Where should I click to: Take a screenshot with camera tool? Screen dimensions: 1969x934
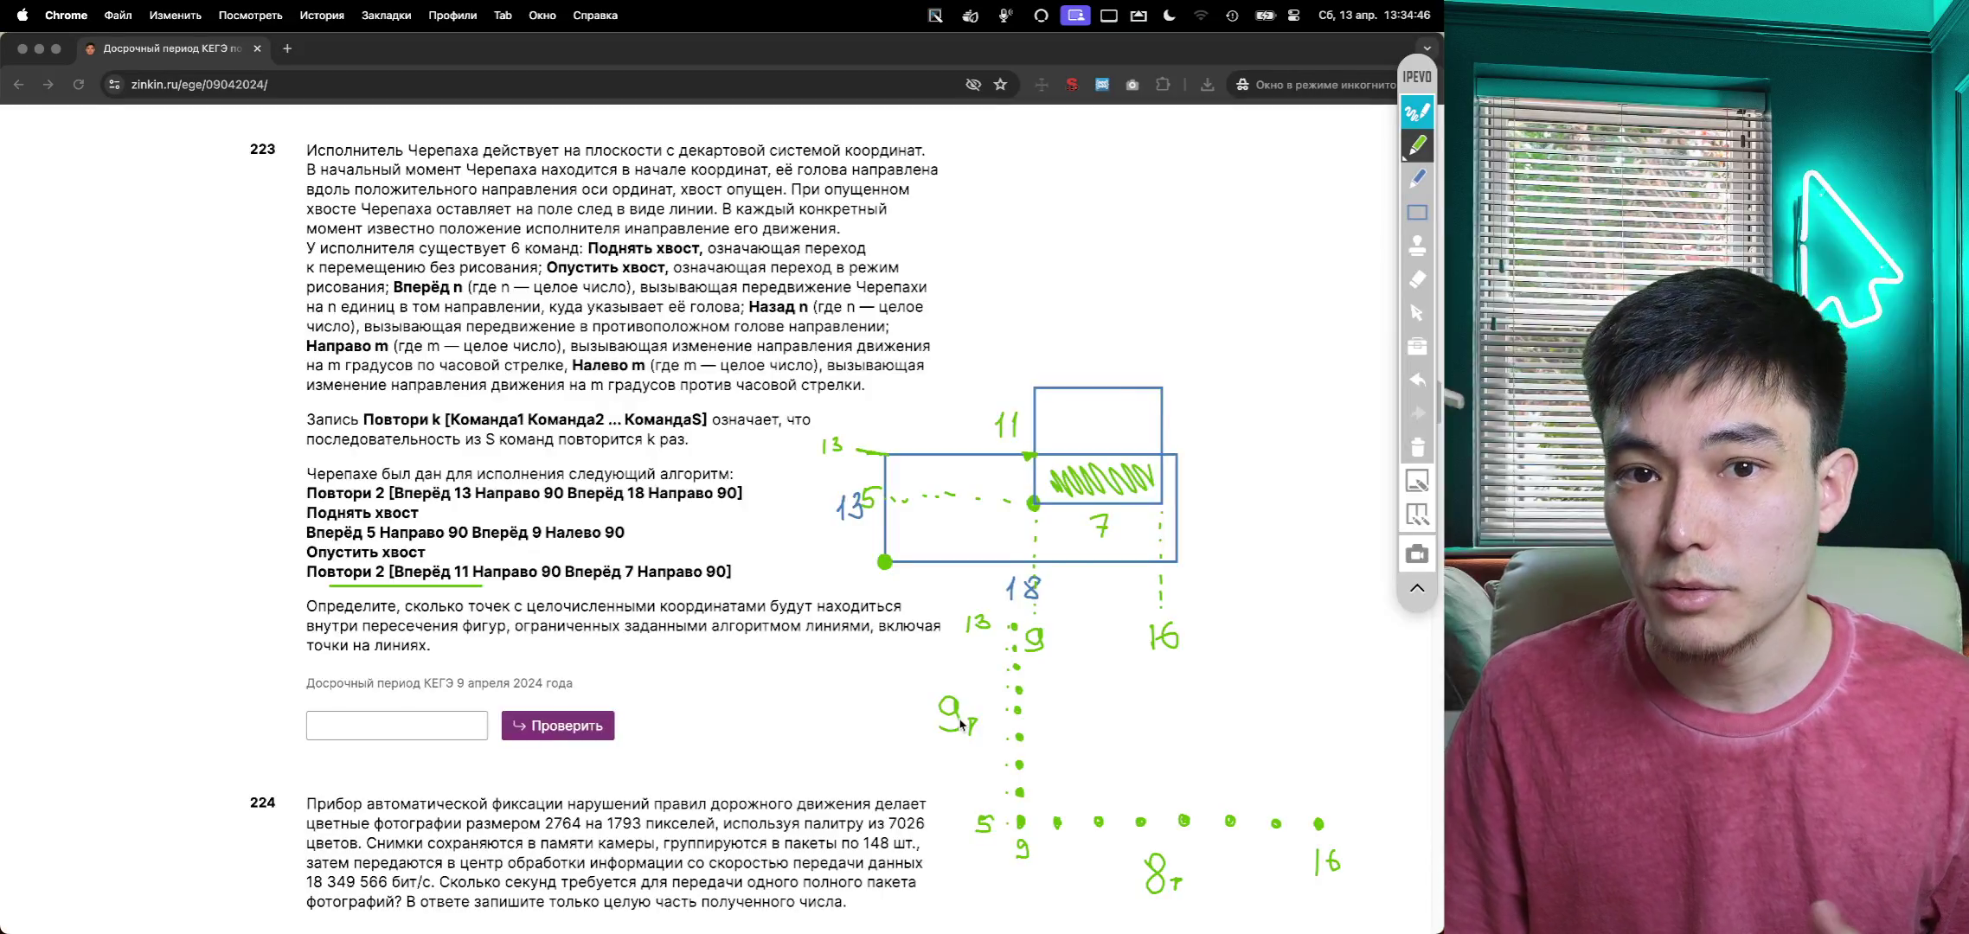(1417, 553)
